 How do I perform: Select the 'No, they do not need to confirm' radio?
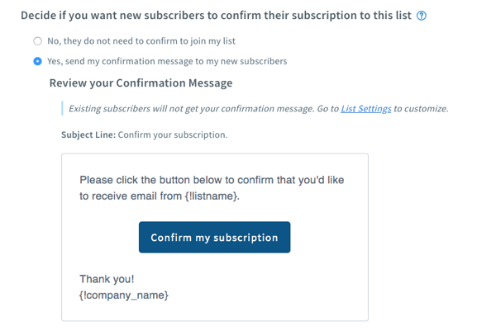[x=37, y=41]
